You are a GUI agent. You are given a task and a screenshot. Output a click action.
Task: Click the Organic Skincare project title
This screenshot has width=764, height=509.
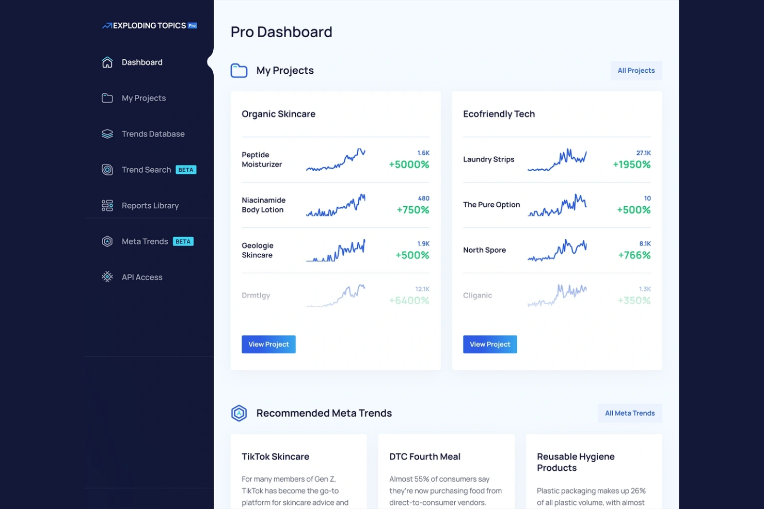(278, 114)
